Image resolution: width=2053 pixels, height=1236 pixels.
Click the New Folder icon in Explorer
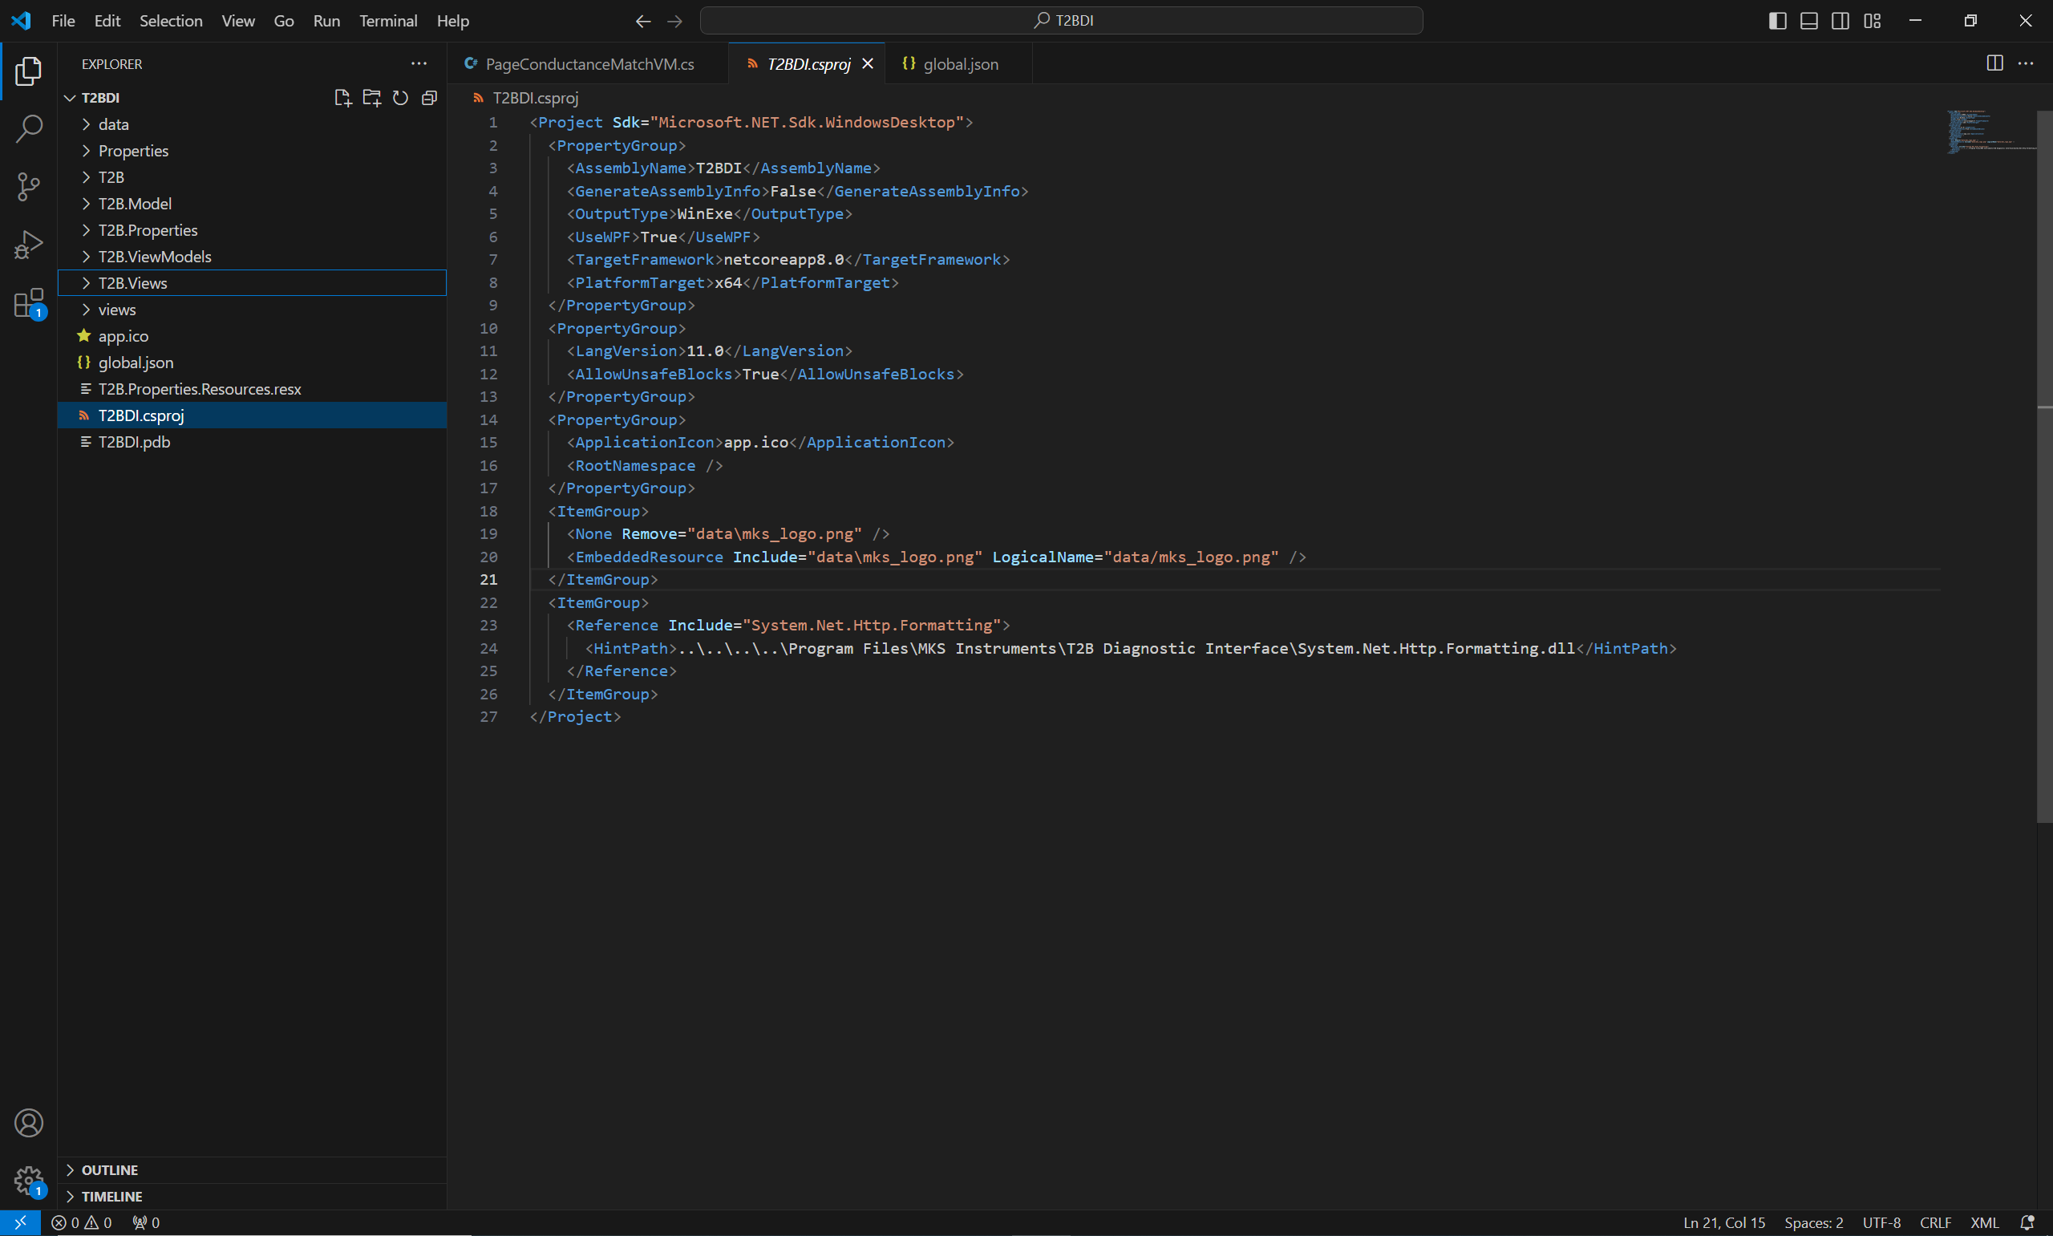click(371, 99)
